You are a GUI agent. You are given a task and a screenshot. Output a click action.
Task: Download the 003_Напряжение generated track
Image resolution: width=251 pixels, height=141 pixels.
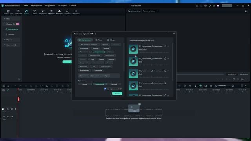pos(165,70)
